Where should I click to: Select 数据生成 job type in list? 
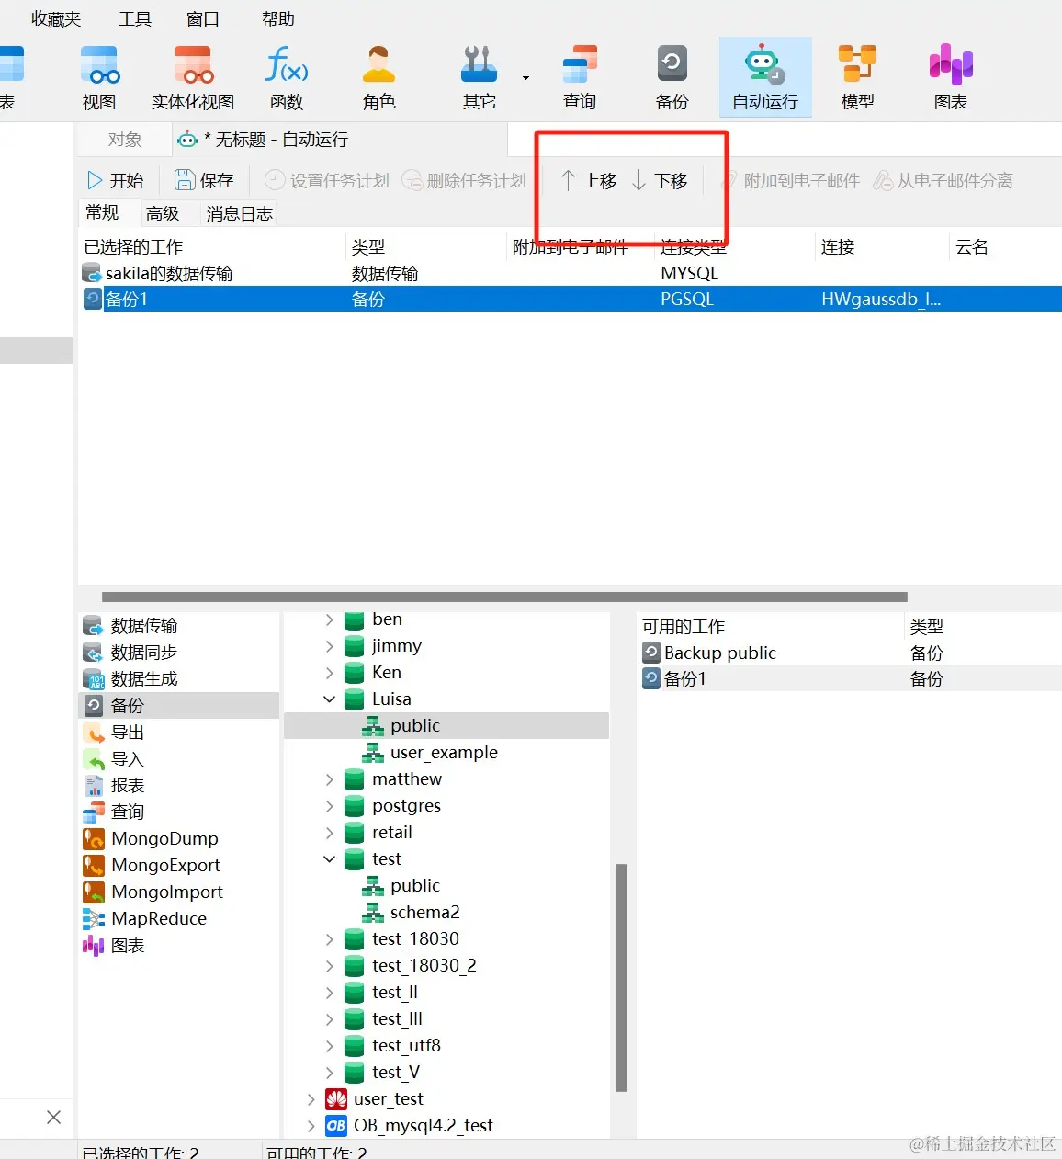(179, 679)
